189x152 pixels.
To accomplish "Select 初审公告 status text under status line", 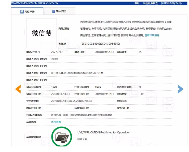I will point(82,139).
